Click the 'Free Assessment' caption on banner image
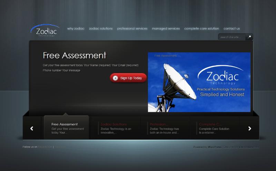The image size is (276, 171). [x=166, y=56]
